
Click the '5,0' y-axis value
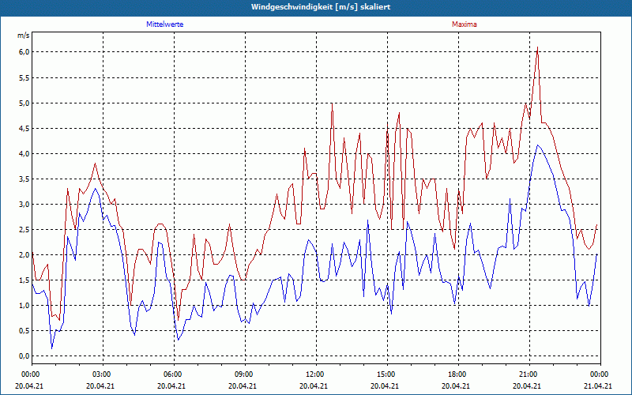tap(24, 103)
